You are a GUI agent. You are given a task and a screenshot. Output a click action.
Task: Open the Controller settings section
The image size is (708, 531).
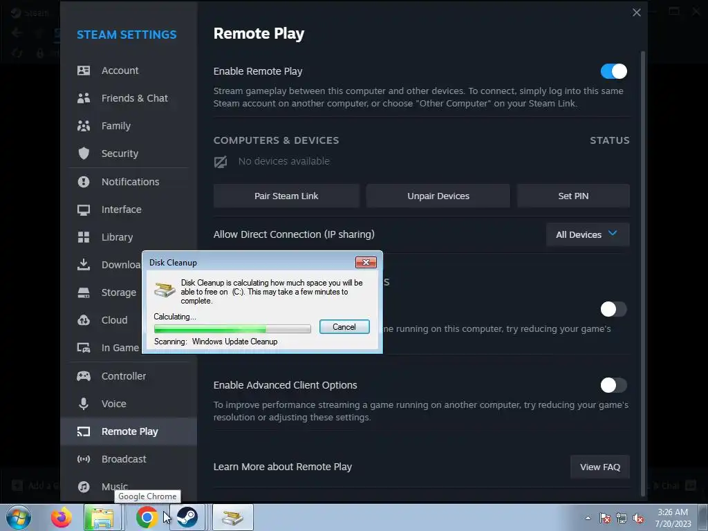pyautogui.click(x=128, y=376)
